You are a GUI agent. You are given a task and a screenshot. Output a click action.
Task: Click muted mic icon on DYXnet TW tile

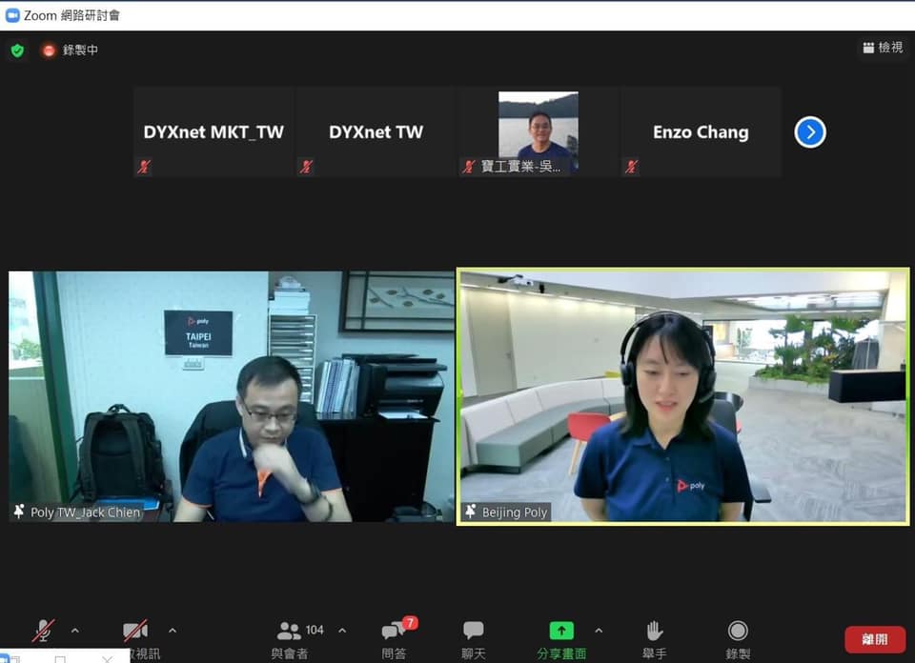[306, 167]
